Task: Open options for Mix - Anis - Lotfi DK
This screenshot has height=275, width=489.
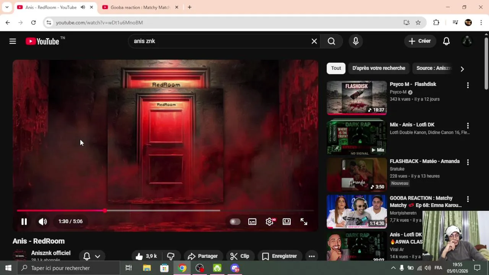Action: click(468, 126)
